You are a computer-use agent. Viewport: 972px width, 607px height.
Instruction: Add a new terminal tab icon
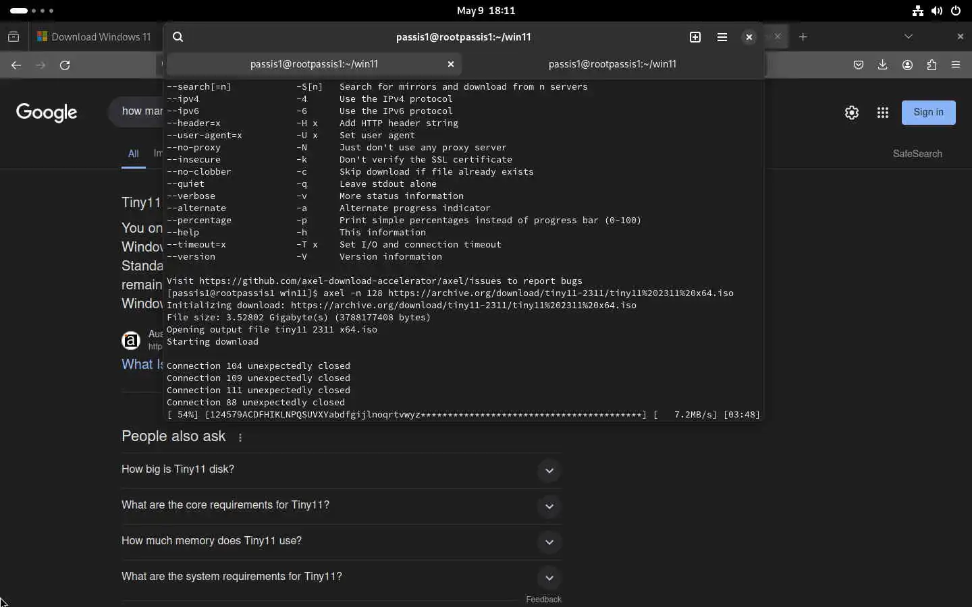click(695, 37)
